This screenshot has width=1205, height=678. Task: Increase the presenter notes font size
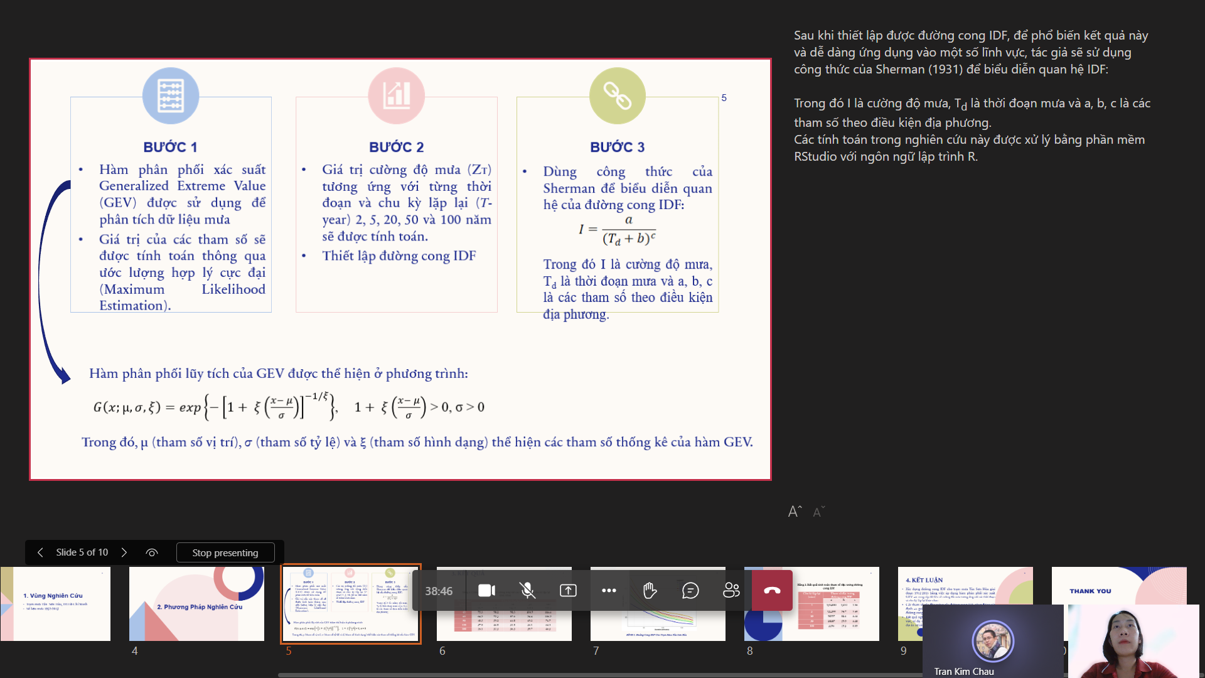pyautogui.click(x=795, y=512)
